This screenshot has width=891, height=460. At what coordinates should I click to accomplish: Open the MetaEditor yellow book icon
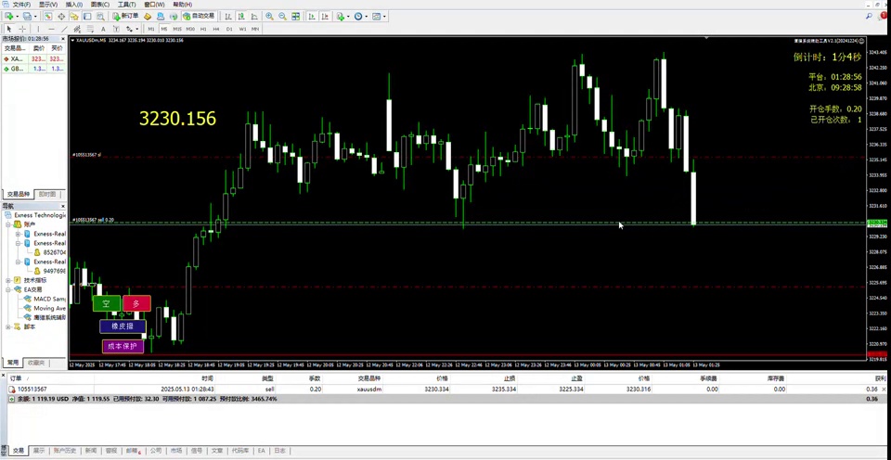148,17
